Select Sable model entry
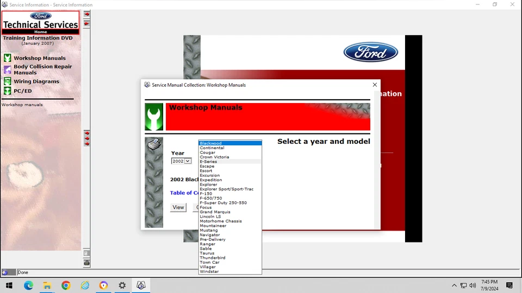The height and width of the screenshot is (293, 522). point(230,249)
